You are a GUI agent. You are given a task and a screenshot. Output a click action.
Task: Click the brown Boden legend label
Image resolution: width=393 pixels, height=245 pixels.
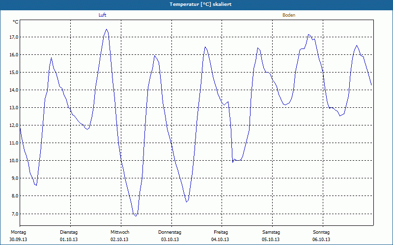point(289,15)
